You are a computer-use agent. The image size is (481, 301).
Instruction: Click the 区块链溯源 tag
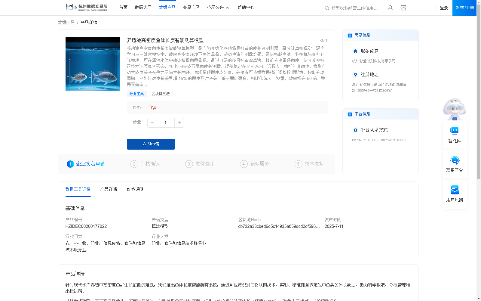pos(161,94)
